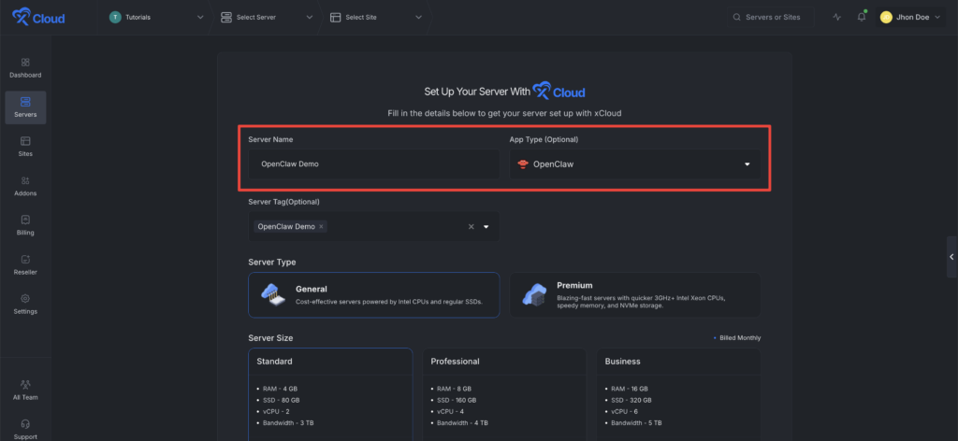Remove the OpenClaw Demo server tag
Image resolution: width=958 pixels, height=441 pixels.
[321, 226]
